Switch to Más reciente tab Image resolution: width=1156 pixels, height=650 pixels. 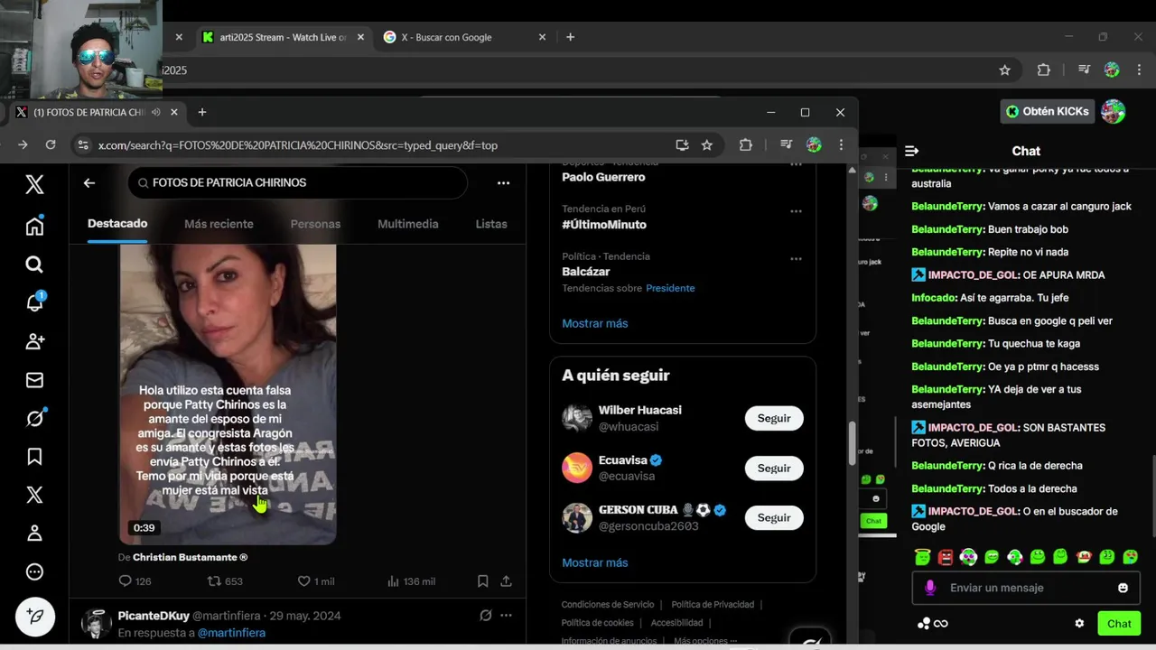point(219,224)
